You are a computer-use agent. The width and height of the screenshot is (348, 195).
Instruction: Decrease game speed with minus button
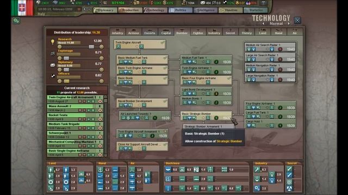pos(89,9)
